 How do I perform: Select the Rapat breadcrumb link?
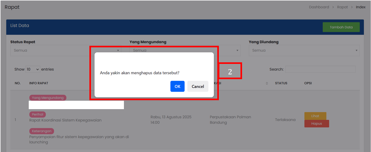[342, 7]
